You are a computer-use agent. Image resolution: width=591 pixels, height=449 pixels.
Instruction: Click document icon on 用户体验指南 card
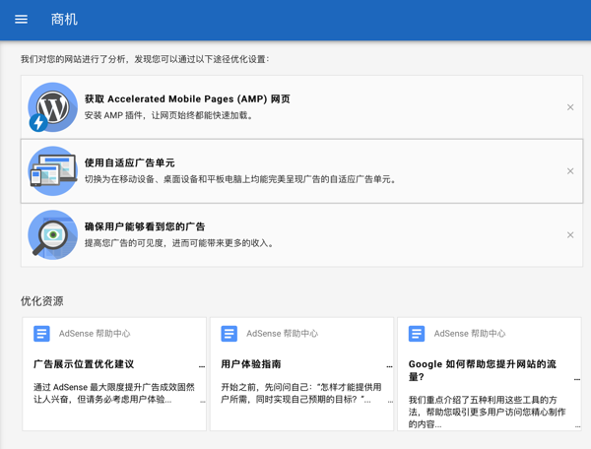tap(230, 334)
